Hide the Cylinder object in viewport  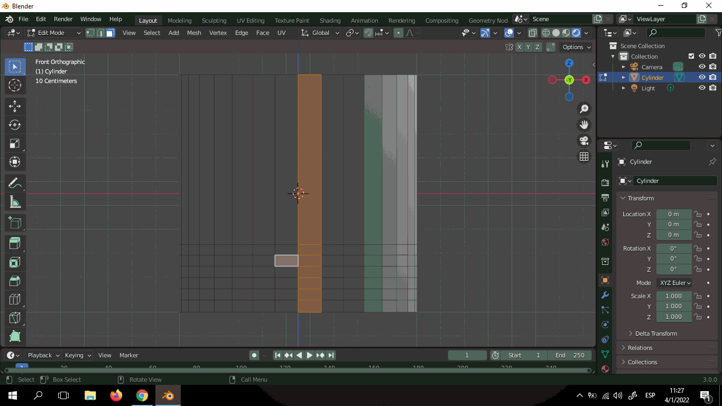point(702,77)
